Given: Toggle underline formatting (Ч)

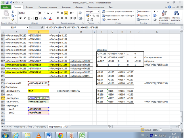Looking at the screenshot, I should (x=29, y=18).
